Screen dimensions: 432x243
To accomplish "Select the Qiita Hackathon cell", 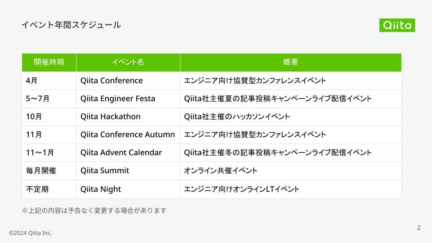I will tap(111, 117).
